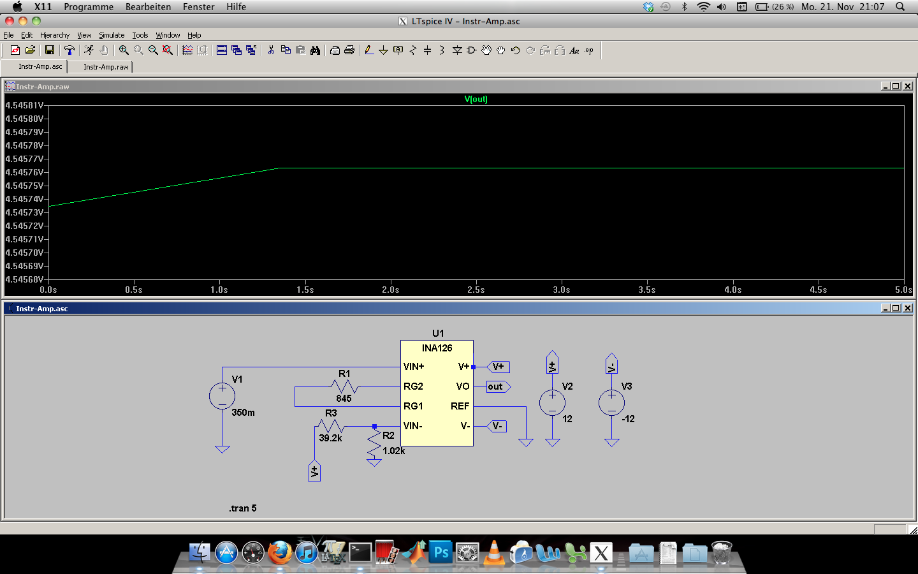The width and height of the screenshot is (918, 574).
Task: Add SPICE directive .op icon
Action: 589,50
